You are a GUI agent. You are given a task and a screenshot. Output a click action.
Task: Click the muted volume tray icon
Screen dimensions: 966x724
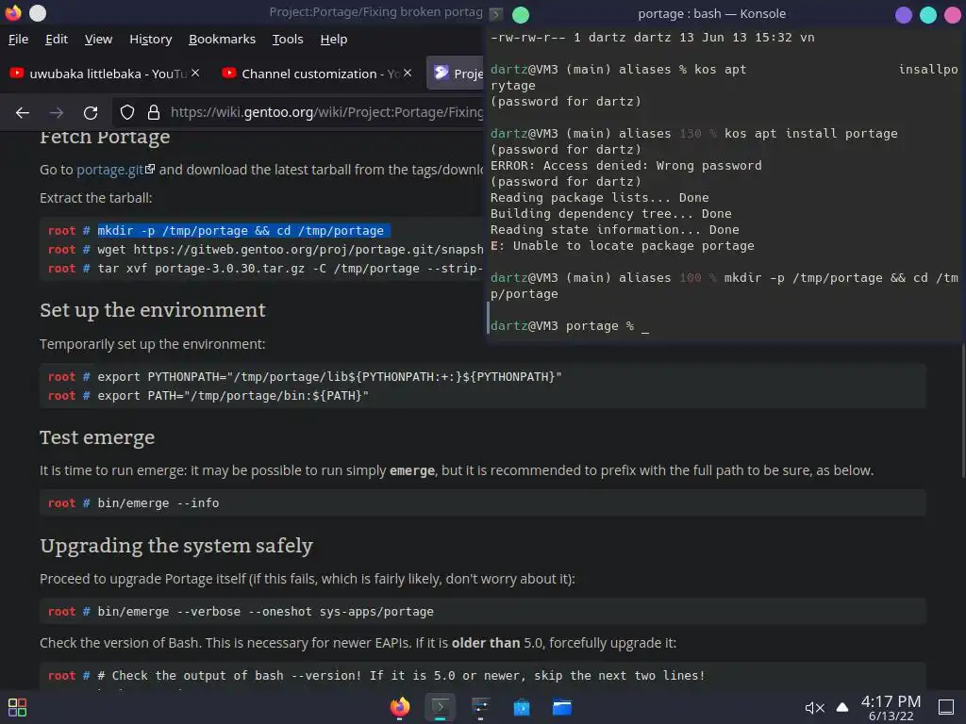(x=814, y=708)
